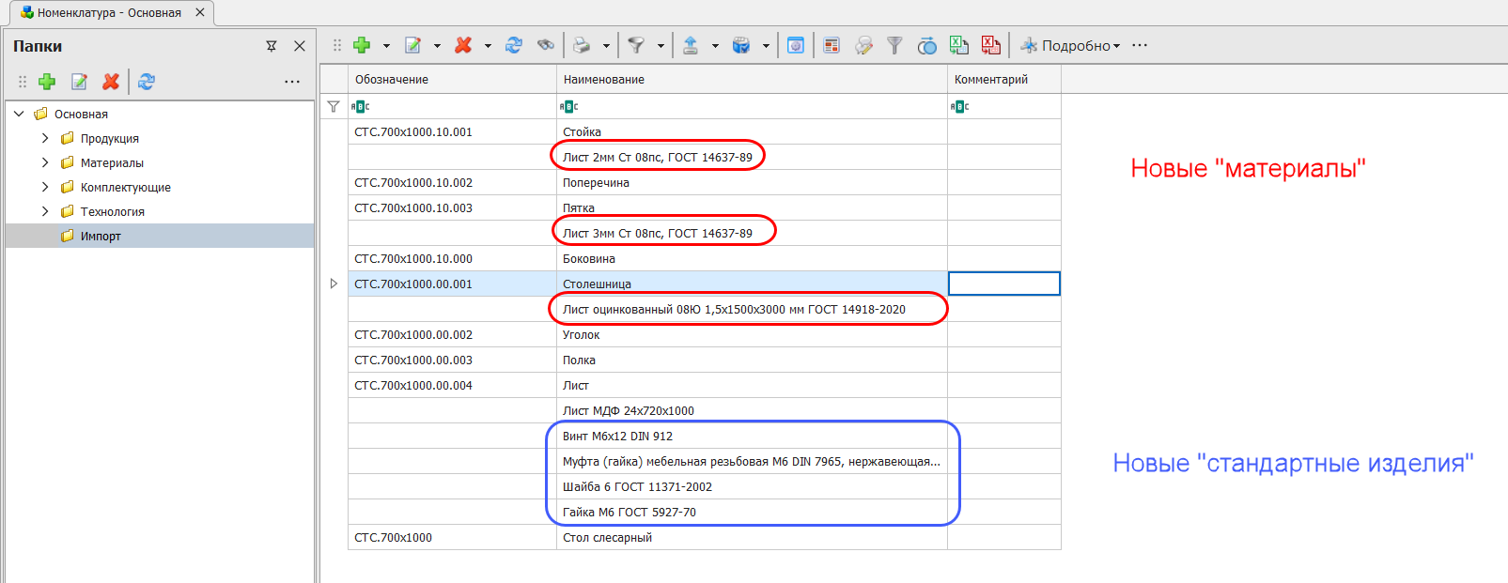The image size is (1508, 583).
Task: Expand the Столешница row
Action: (x=334, y=284)
